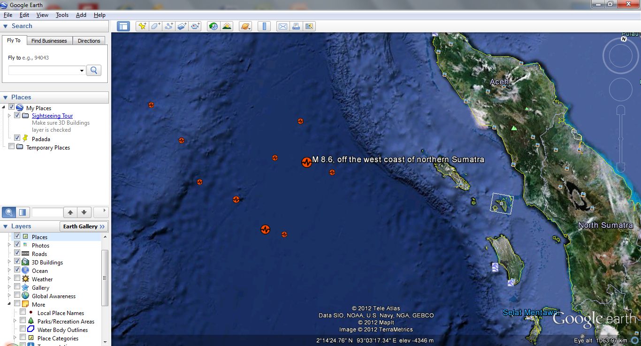This screenshot has width=641, height=346.
Task: Select the Add Path tool
Action: pyautogui.click(x=168, y=26)
